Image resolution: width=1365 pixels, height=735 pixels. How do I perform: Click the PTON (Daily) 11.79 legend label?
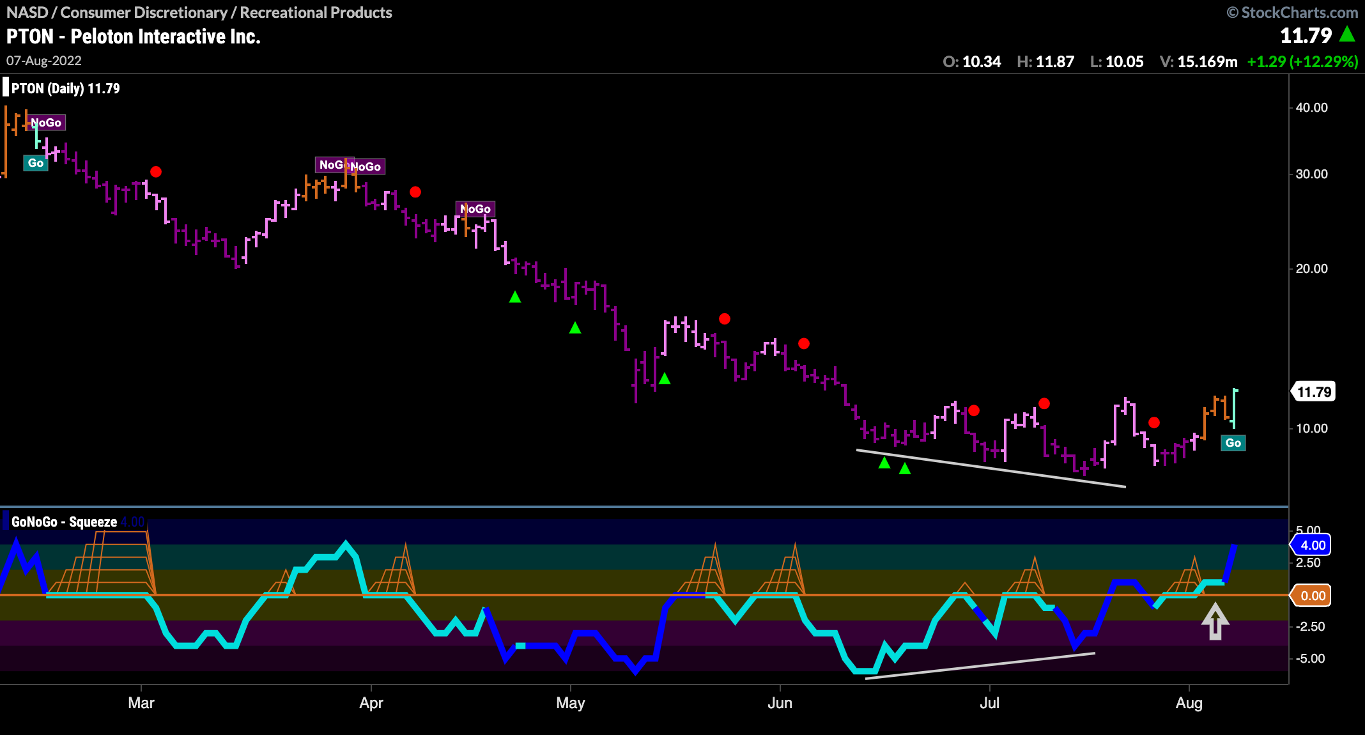click(65, 88)
